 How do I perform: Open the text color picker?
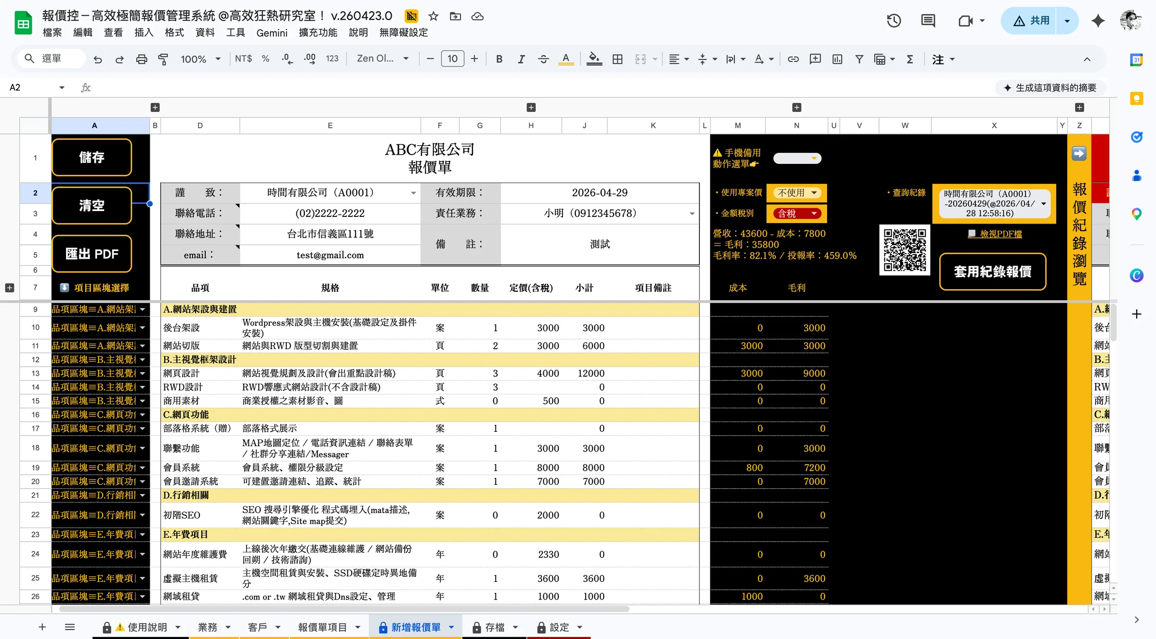click(x=566, y=59)
